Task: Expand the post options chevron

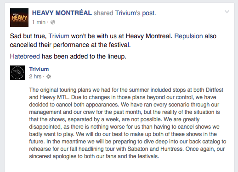Action: (227, 12)
